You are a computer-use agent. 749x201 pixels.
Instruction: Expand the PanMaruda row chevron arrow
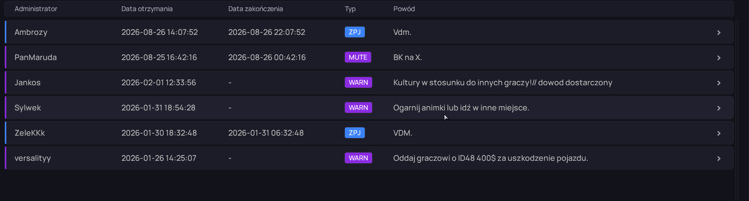[x=719, y=58]
